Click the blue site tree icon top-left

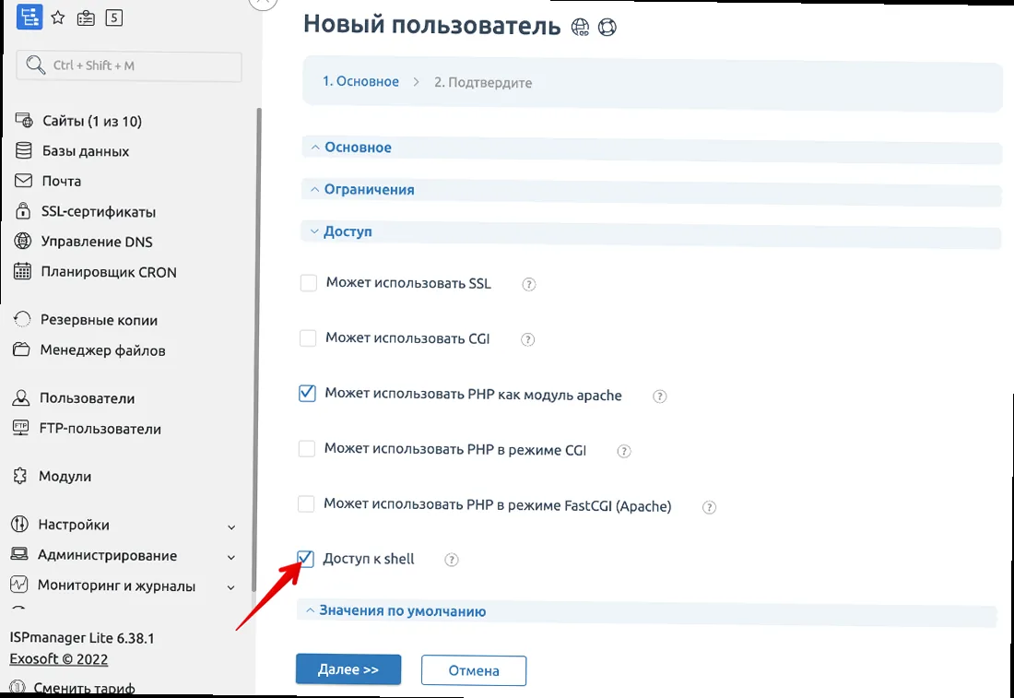click(30, 17)
